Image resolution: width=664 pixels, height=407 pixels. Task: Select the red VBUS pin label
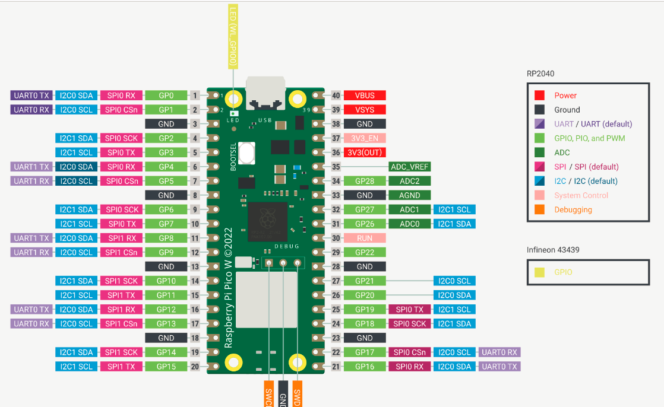pyautogui.click(x=365, y=96)
